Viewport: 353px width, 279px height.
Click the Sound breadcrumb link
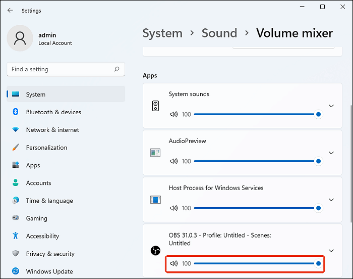[x=219, y=33]
